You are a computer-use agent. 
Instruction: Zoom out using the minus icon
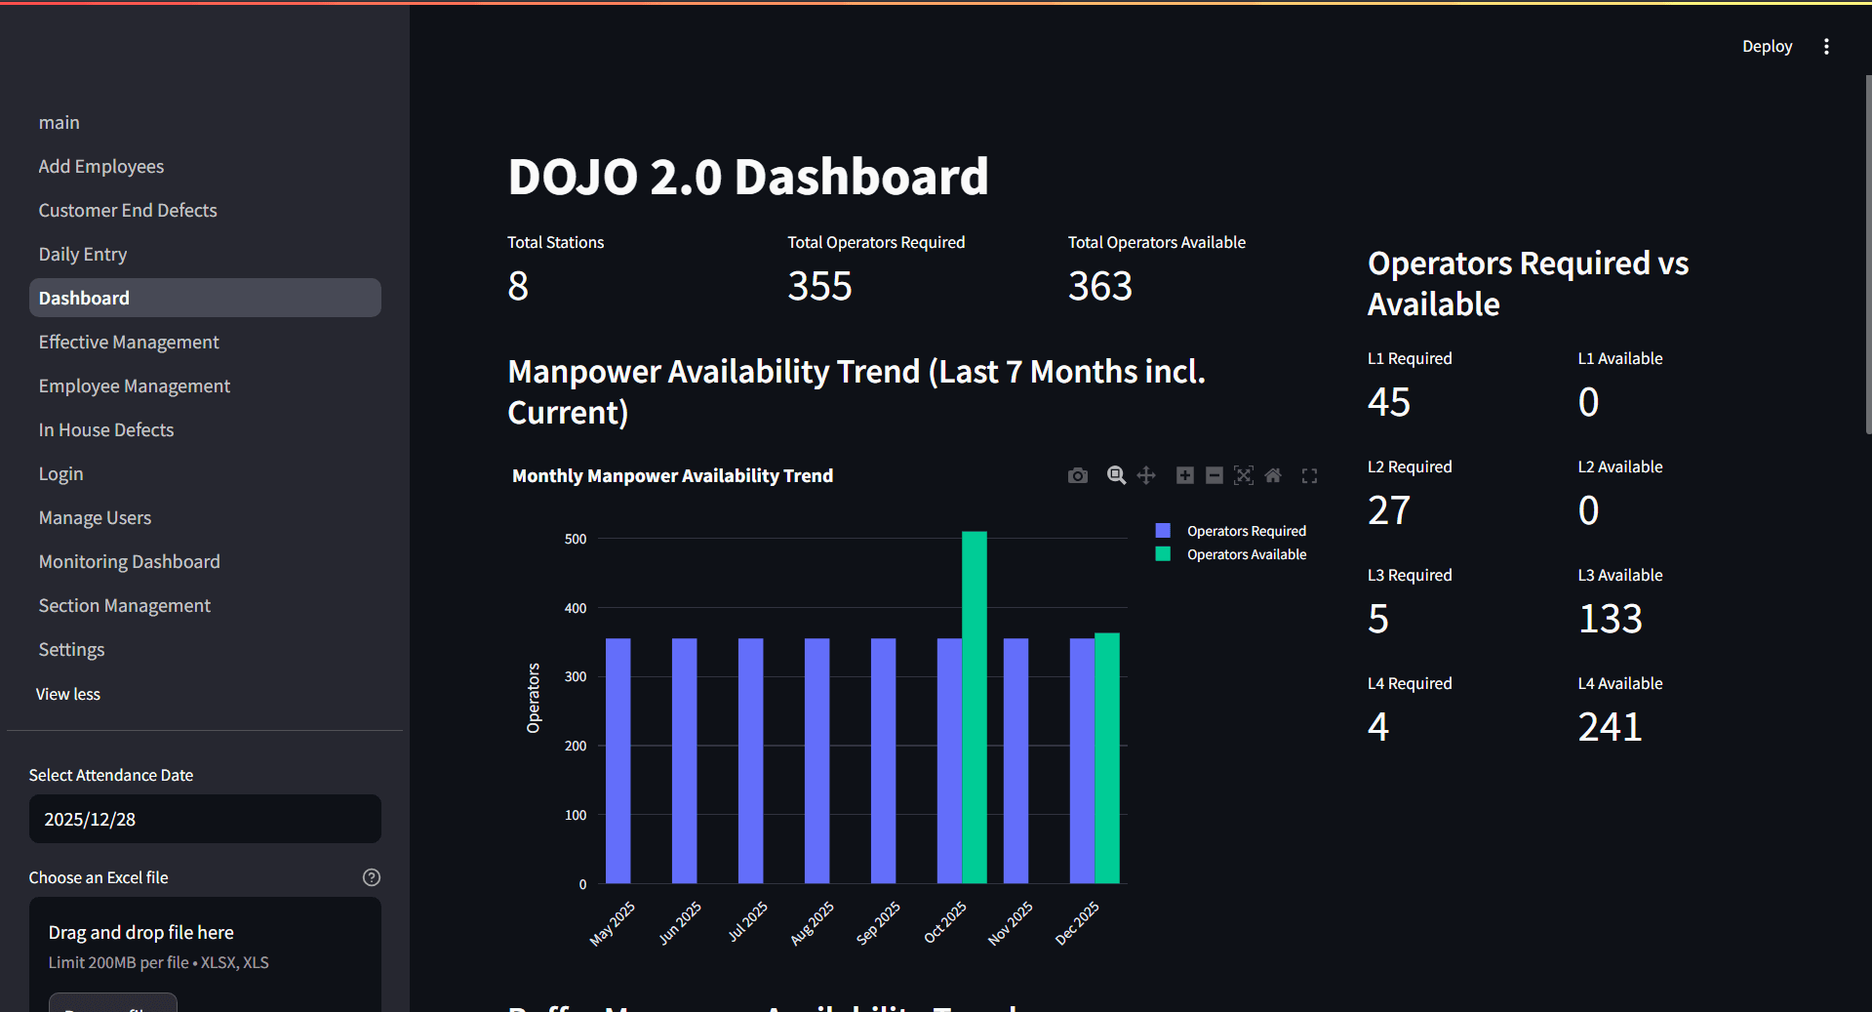(1215, 475)
